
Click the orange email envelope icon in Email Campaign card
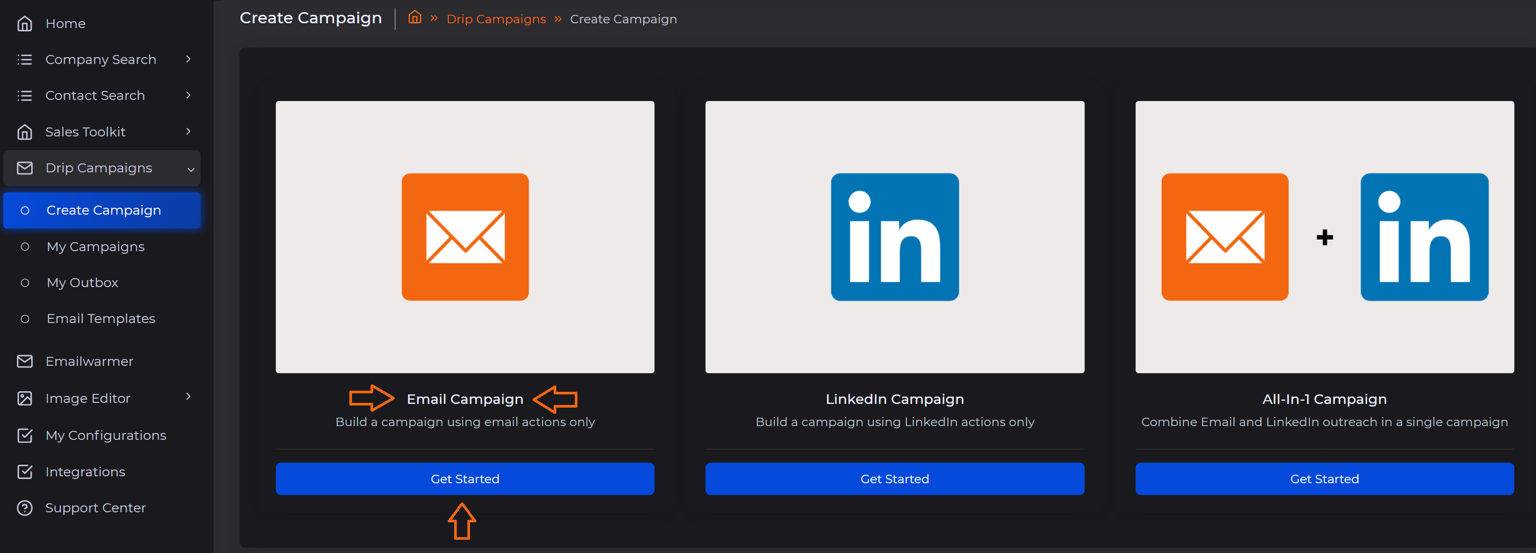pyautogui.click(x=465, y=236)
